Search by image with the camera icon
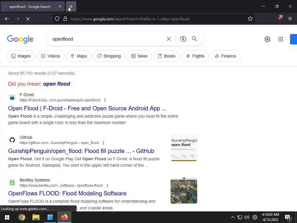 coord(183,39)
